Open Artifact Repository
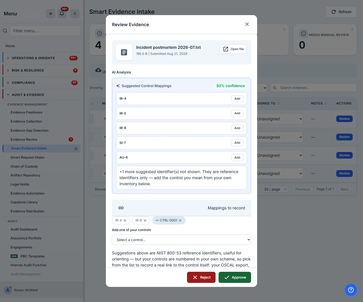The height and width of the screenshot is (302, 363). pyautogui.click(x=25, y=175)
